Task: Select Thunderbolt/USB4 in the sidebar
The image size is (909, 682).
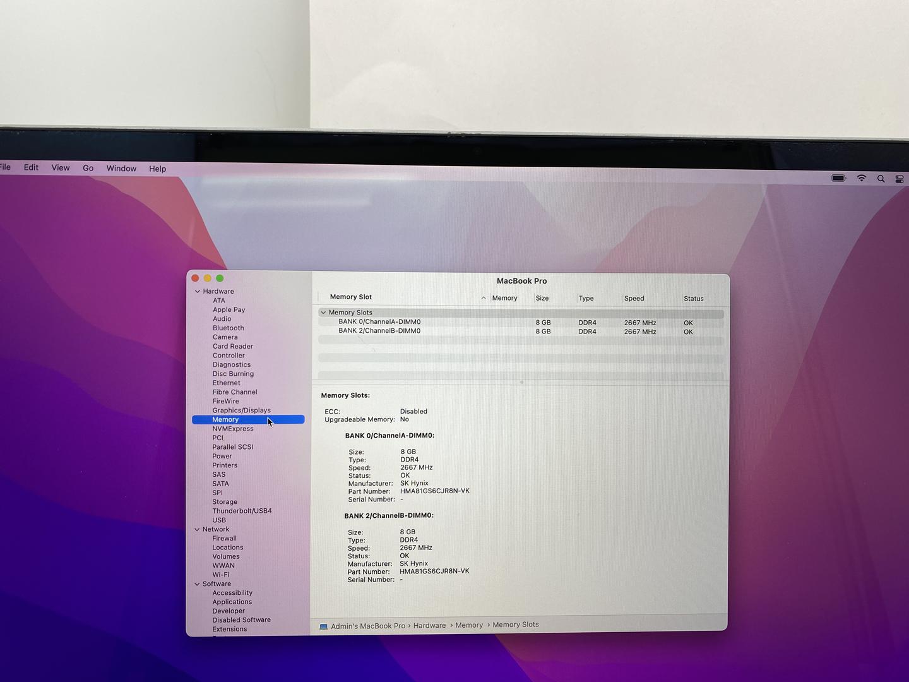Action: (x=242, y=512)
